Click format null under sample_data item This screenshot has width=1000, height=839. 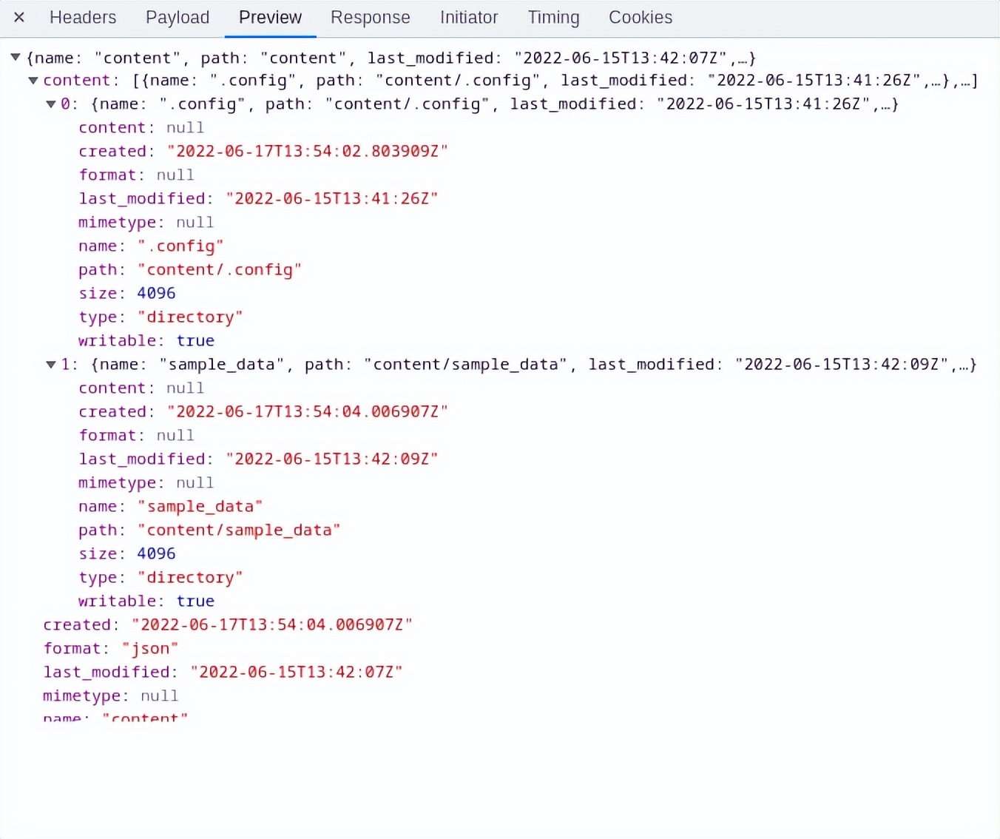[x=136, y=435]
